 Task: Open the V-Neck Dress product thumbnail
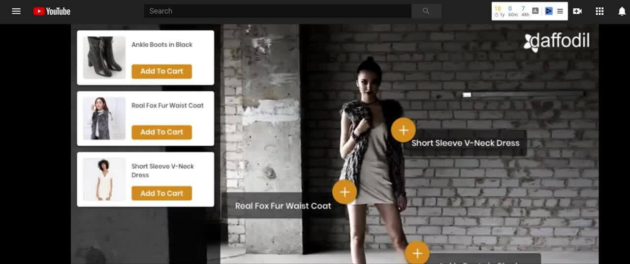point(104,180)
